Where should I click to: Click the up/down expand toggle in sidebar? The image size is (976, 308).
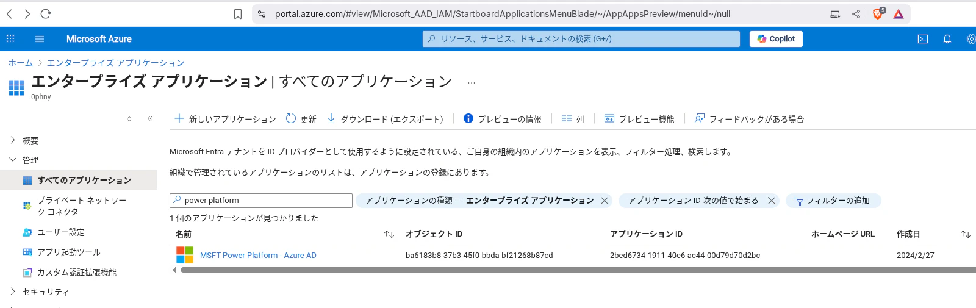[129, 119]
